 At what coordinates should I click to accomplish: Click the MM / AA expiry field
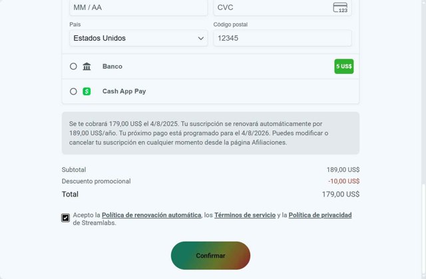[138, 7]
